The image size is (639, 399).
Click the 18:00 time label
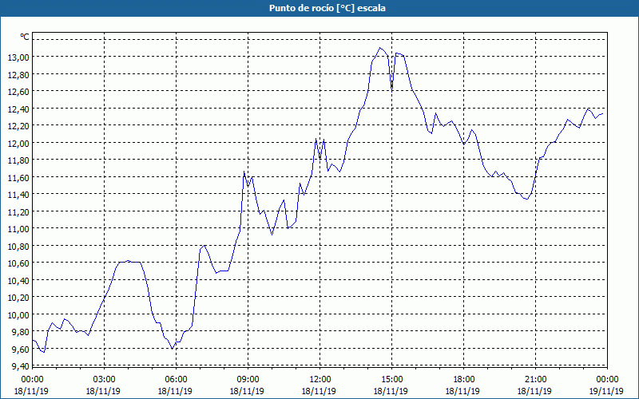tap(463, 380)
